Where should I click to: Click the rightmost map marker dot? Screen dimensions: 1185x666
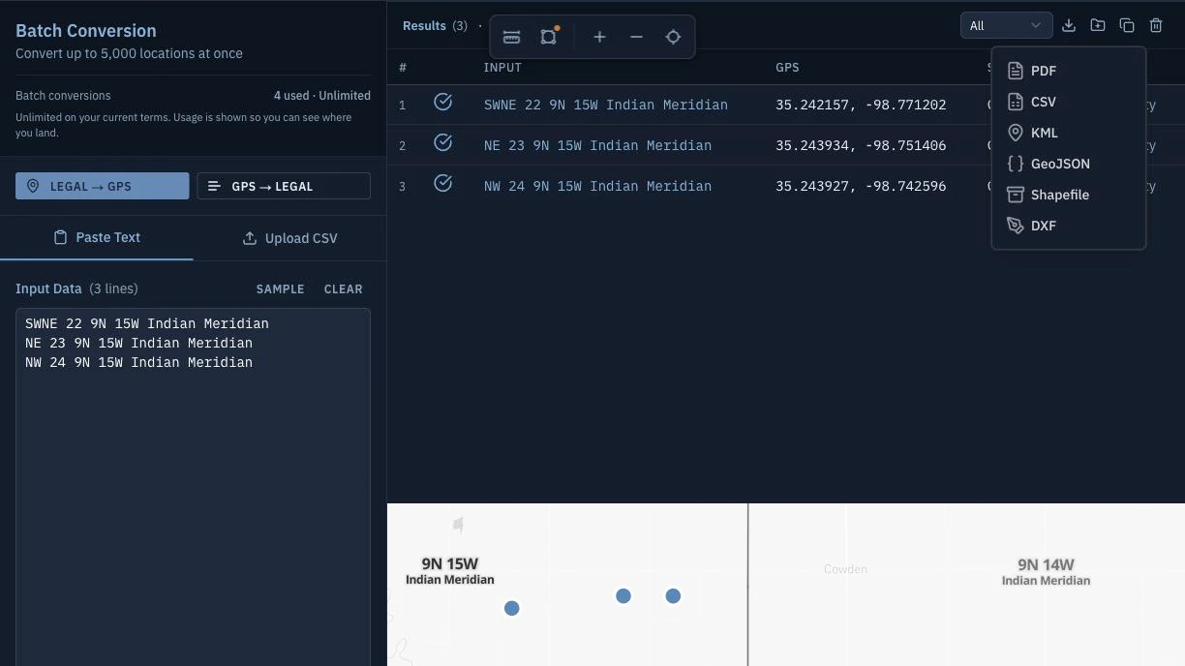673,596
